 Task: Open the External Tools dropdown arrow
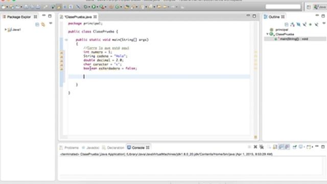[x=106, y=7]
